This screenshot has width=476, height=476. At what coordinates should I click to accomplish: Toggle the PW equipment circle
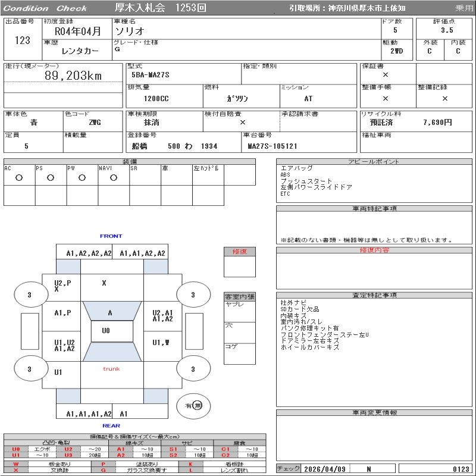pos(82,178)
